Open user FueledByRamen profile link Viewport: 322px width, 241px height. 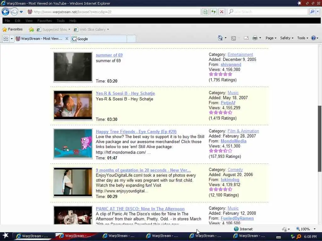coord(237,218)
